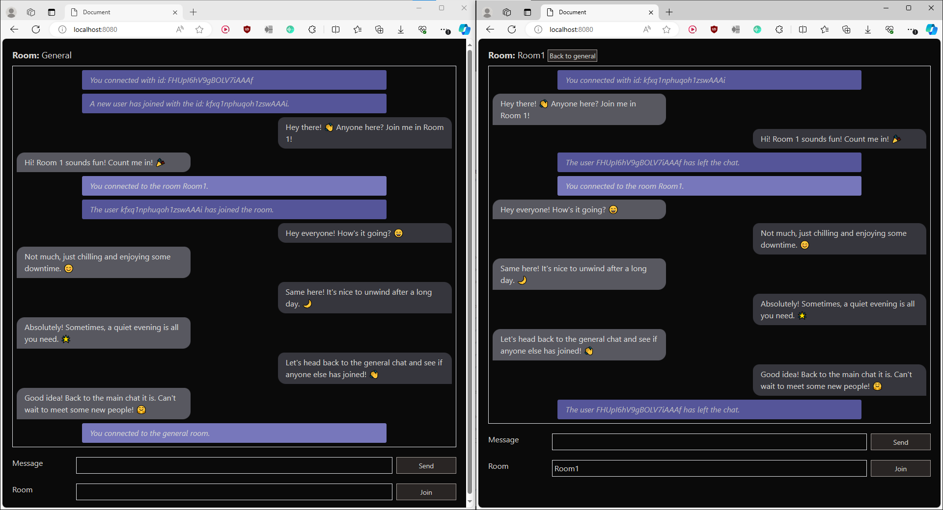The image size is (943, 510).
Task: Focus the Message input in General room window
Action: click(234, 465)
